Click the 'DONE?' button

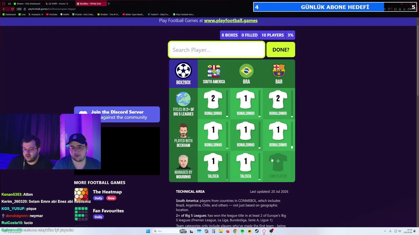click(x=281, y=50)
